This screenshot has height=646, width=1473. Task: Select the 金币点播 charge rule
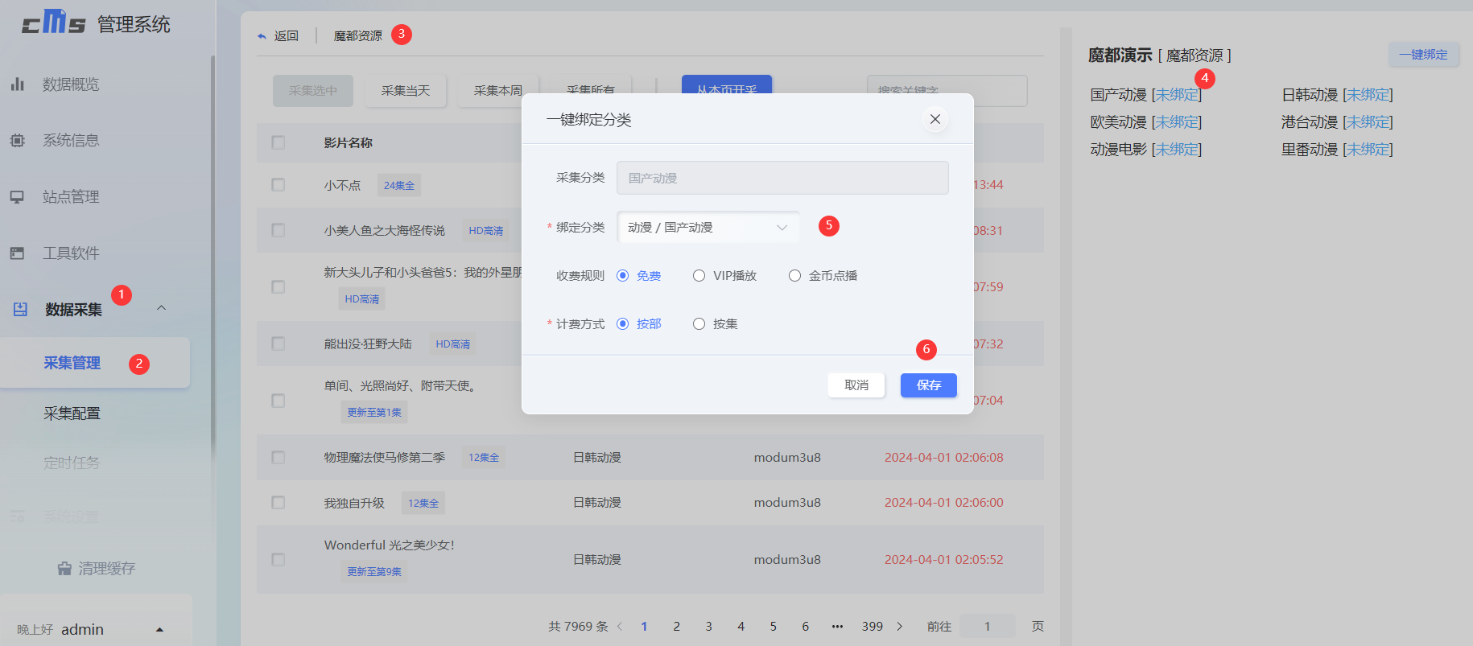pos(794,276)
